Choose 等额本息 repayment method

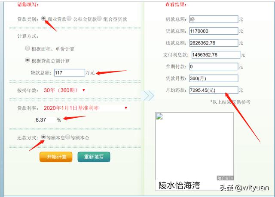(x=43, y=137)
